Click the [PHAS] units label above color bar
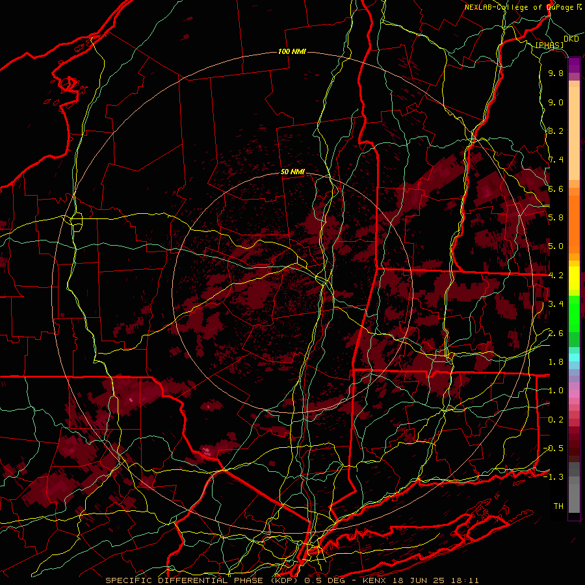The image size is (585, 585). pos(549,45)
